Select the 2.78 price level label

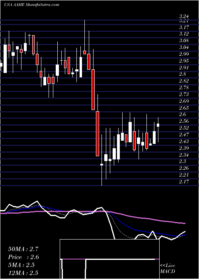click(x=184, y=88)
